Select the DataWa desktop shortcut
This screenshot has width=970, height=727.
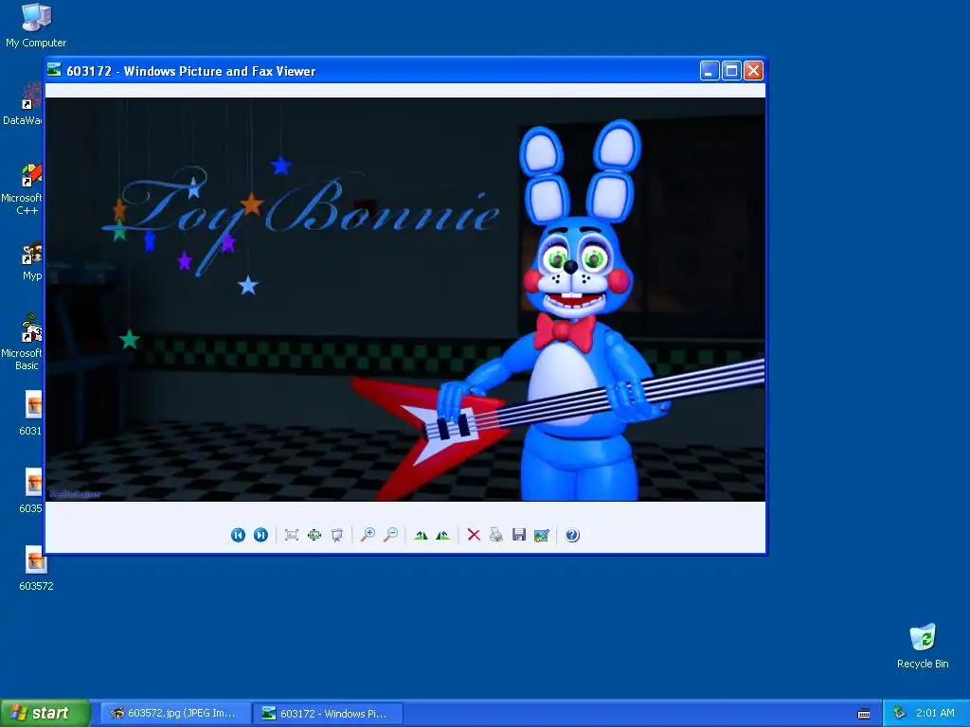pos(23,104)
